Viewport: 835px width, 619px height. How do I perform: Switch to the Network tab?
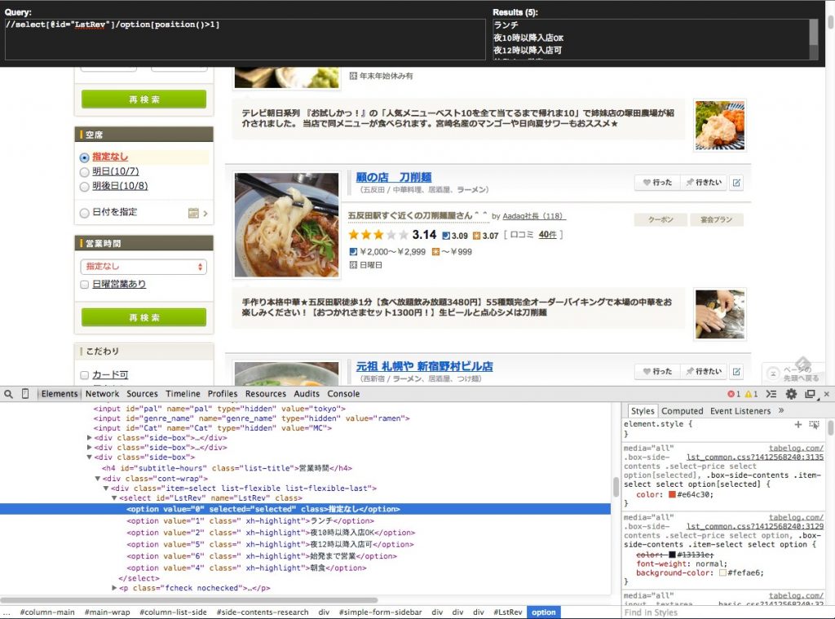pos(102,394)
